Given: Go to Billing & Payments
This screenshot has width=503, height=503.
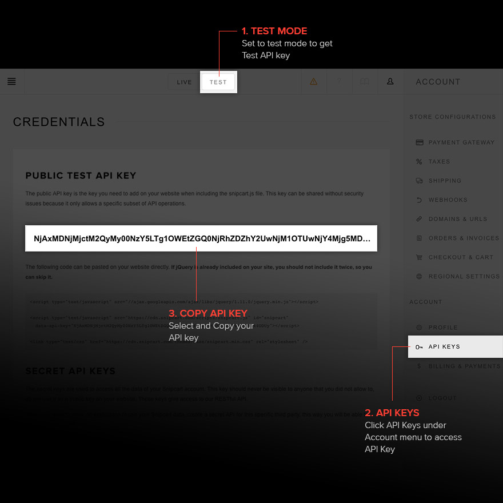Looking at the screenshot, I should click(464, 366).
